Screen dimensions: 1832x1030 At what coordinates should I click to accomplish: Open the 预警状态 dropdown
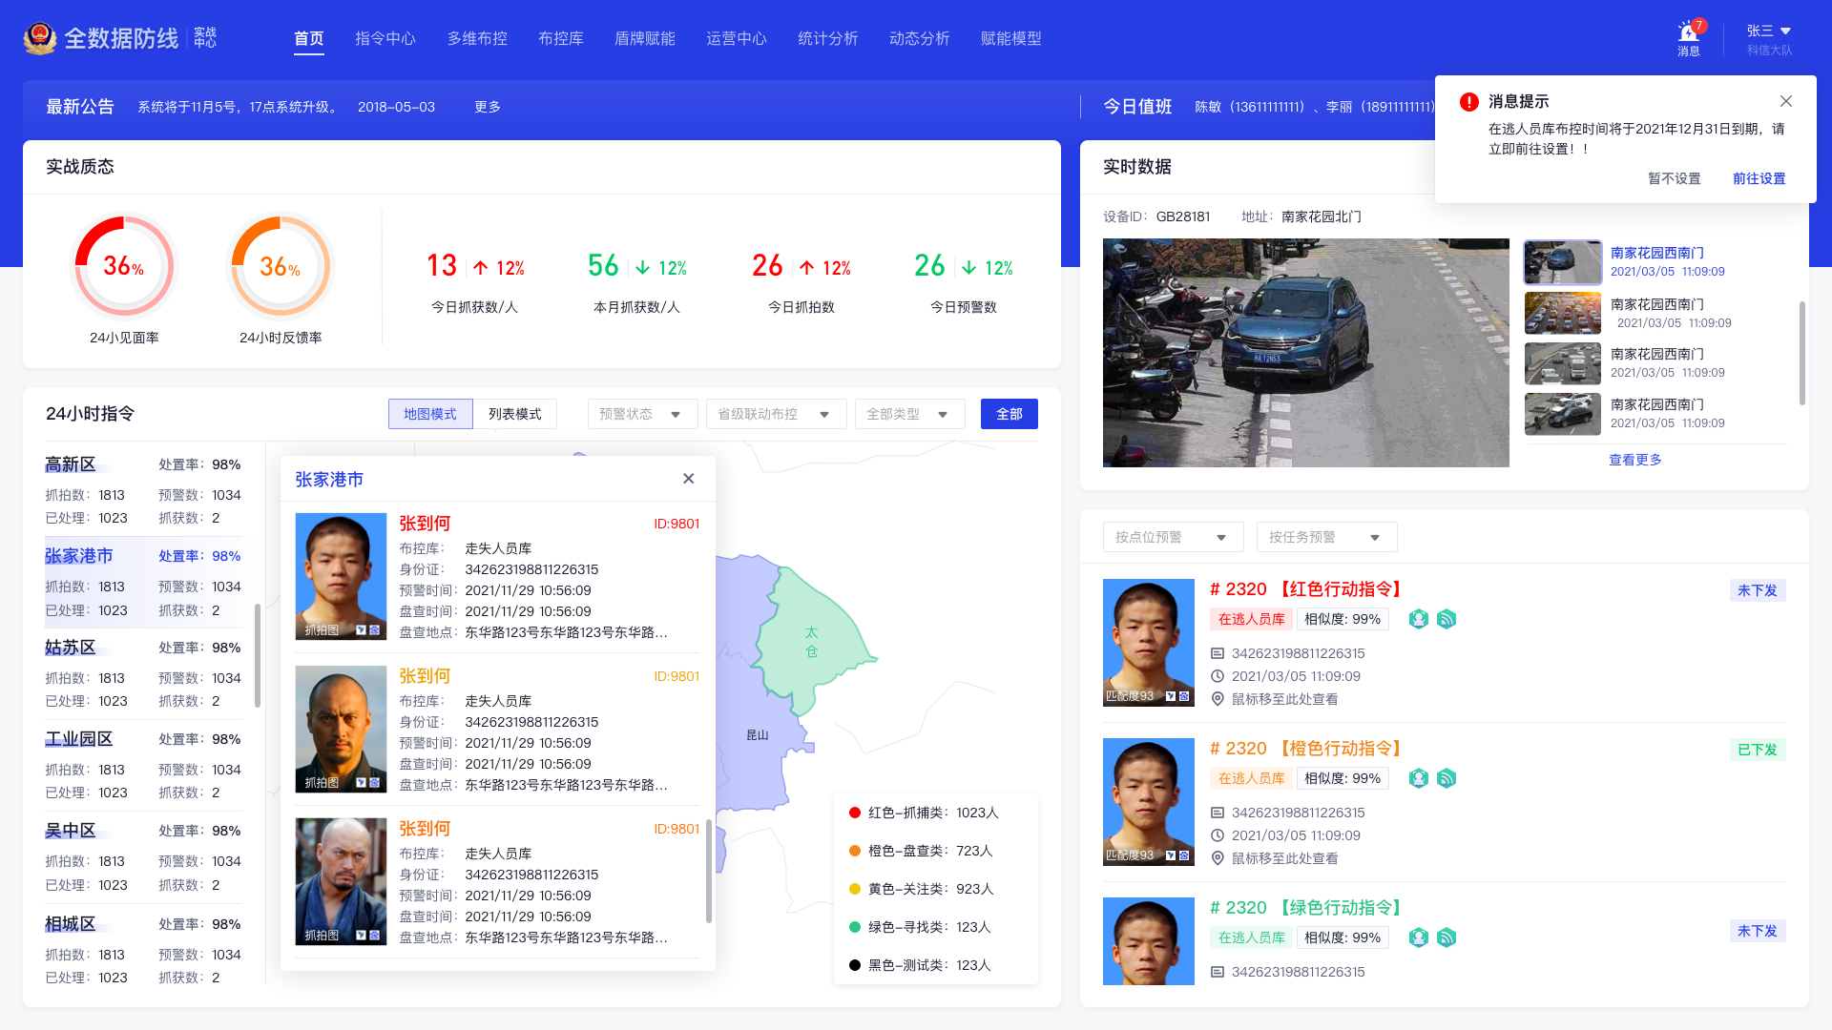click(642, 414)
